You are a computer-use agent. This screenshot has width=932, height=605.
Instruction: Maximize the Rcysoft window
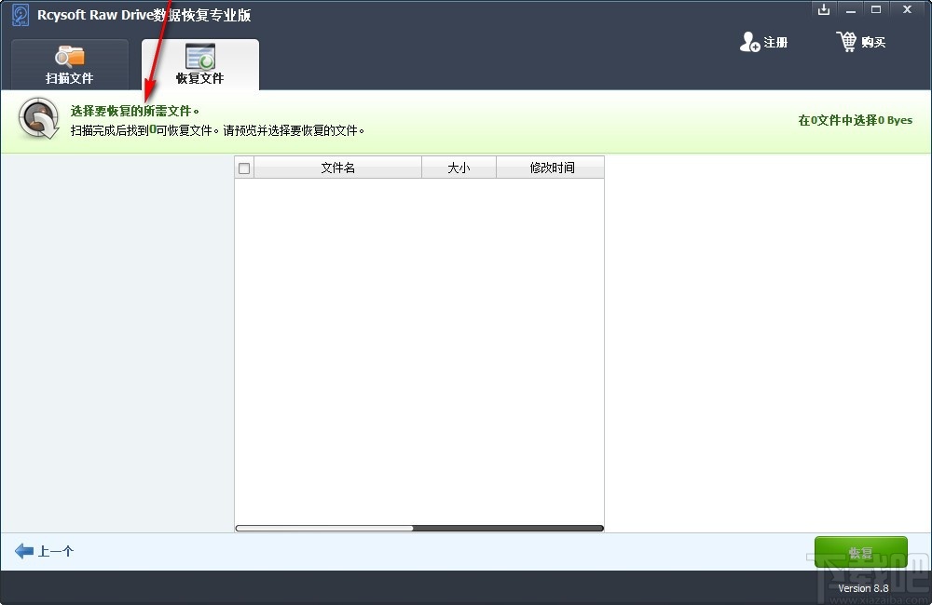(876, 9)
